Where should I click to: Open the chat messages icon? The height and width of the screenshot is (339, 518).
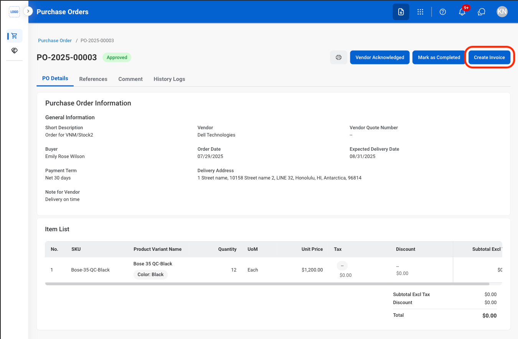pyautogui.click(x=482, y=12)
